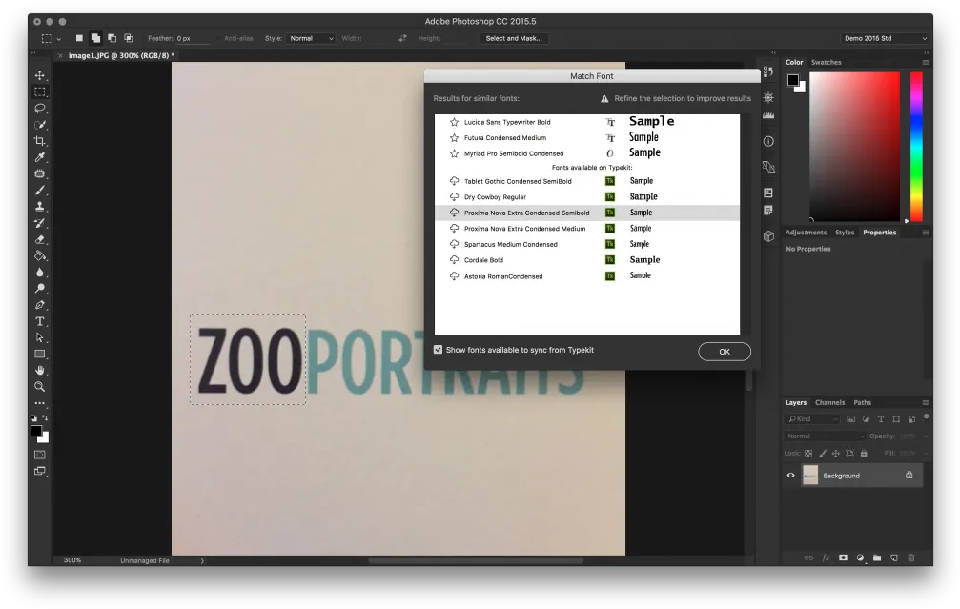960x609 pixels.
Task: Open the Demo 2015 Std workspace dropdown
Action: pyautogui.click(x=884, y=38)
